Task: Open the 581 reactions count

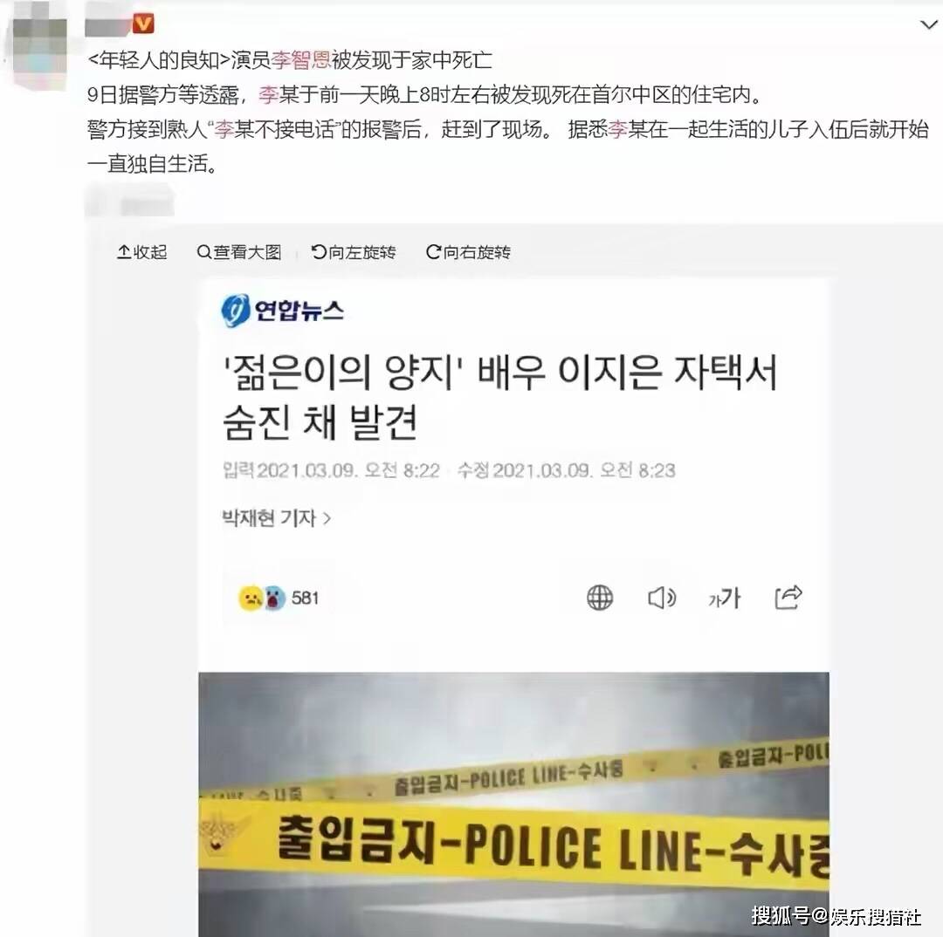Action: [305, 598]
